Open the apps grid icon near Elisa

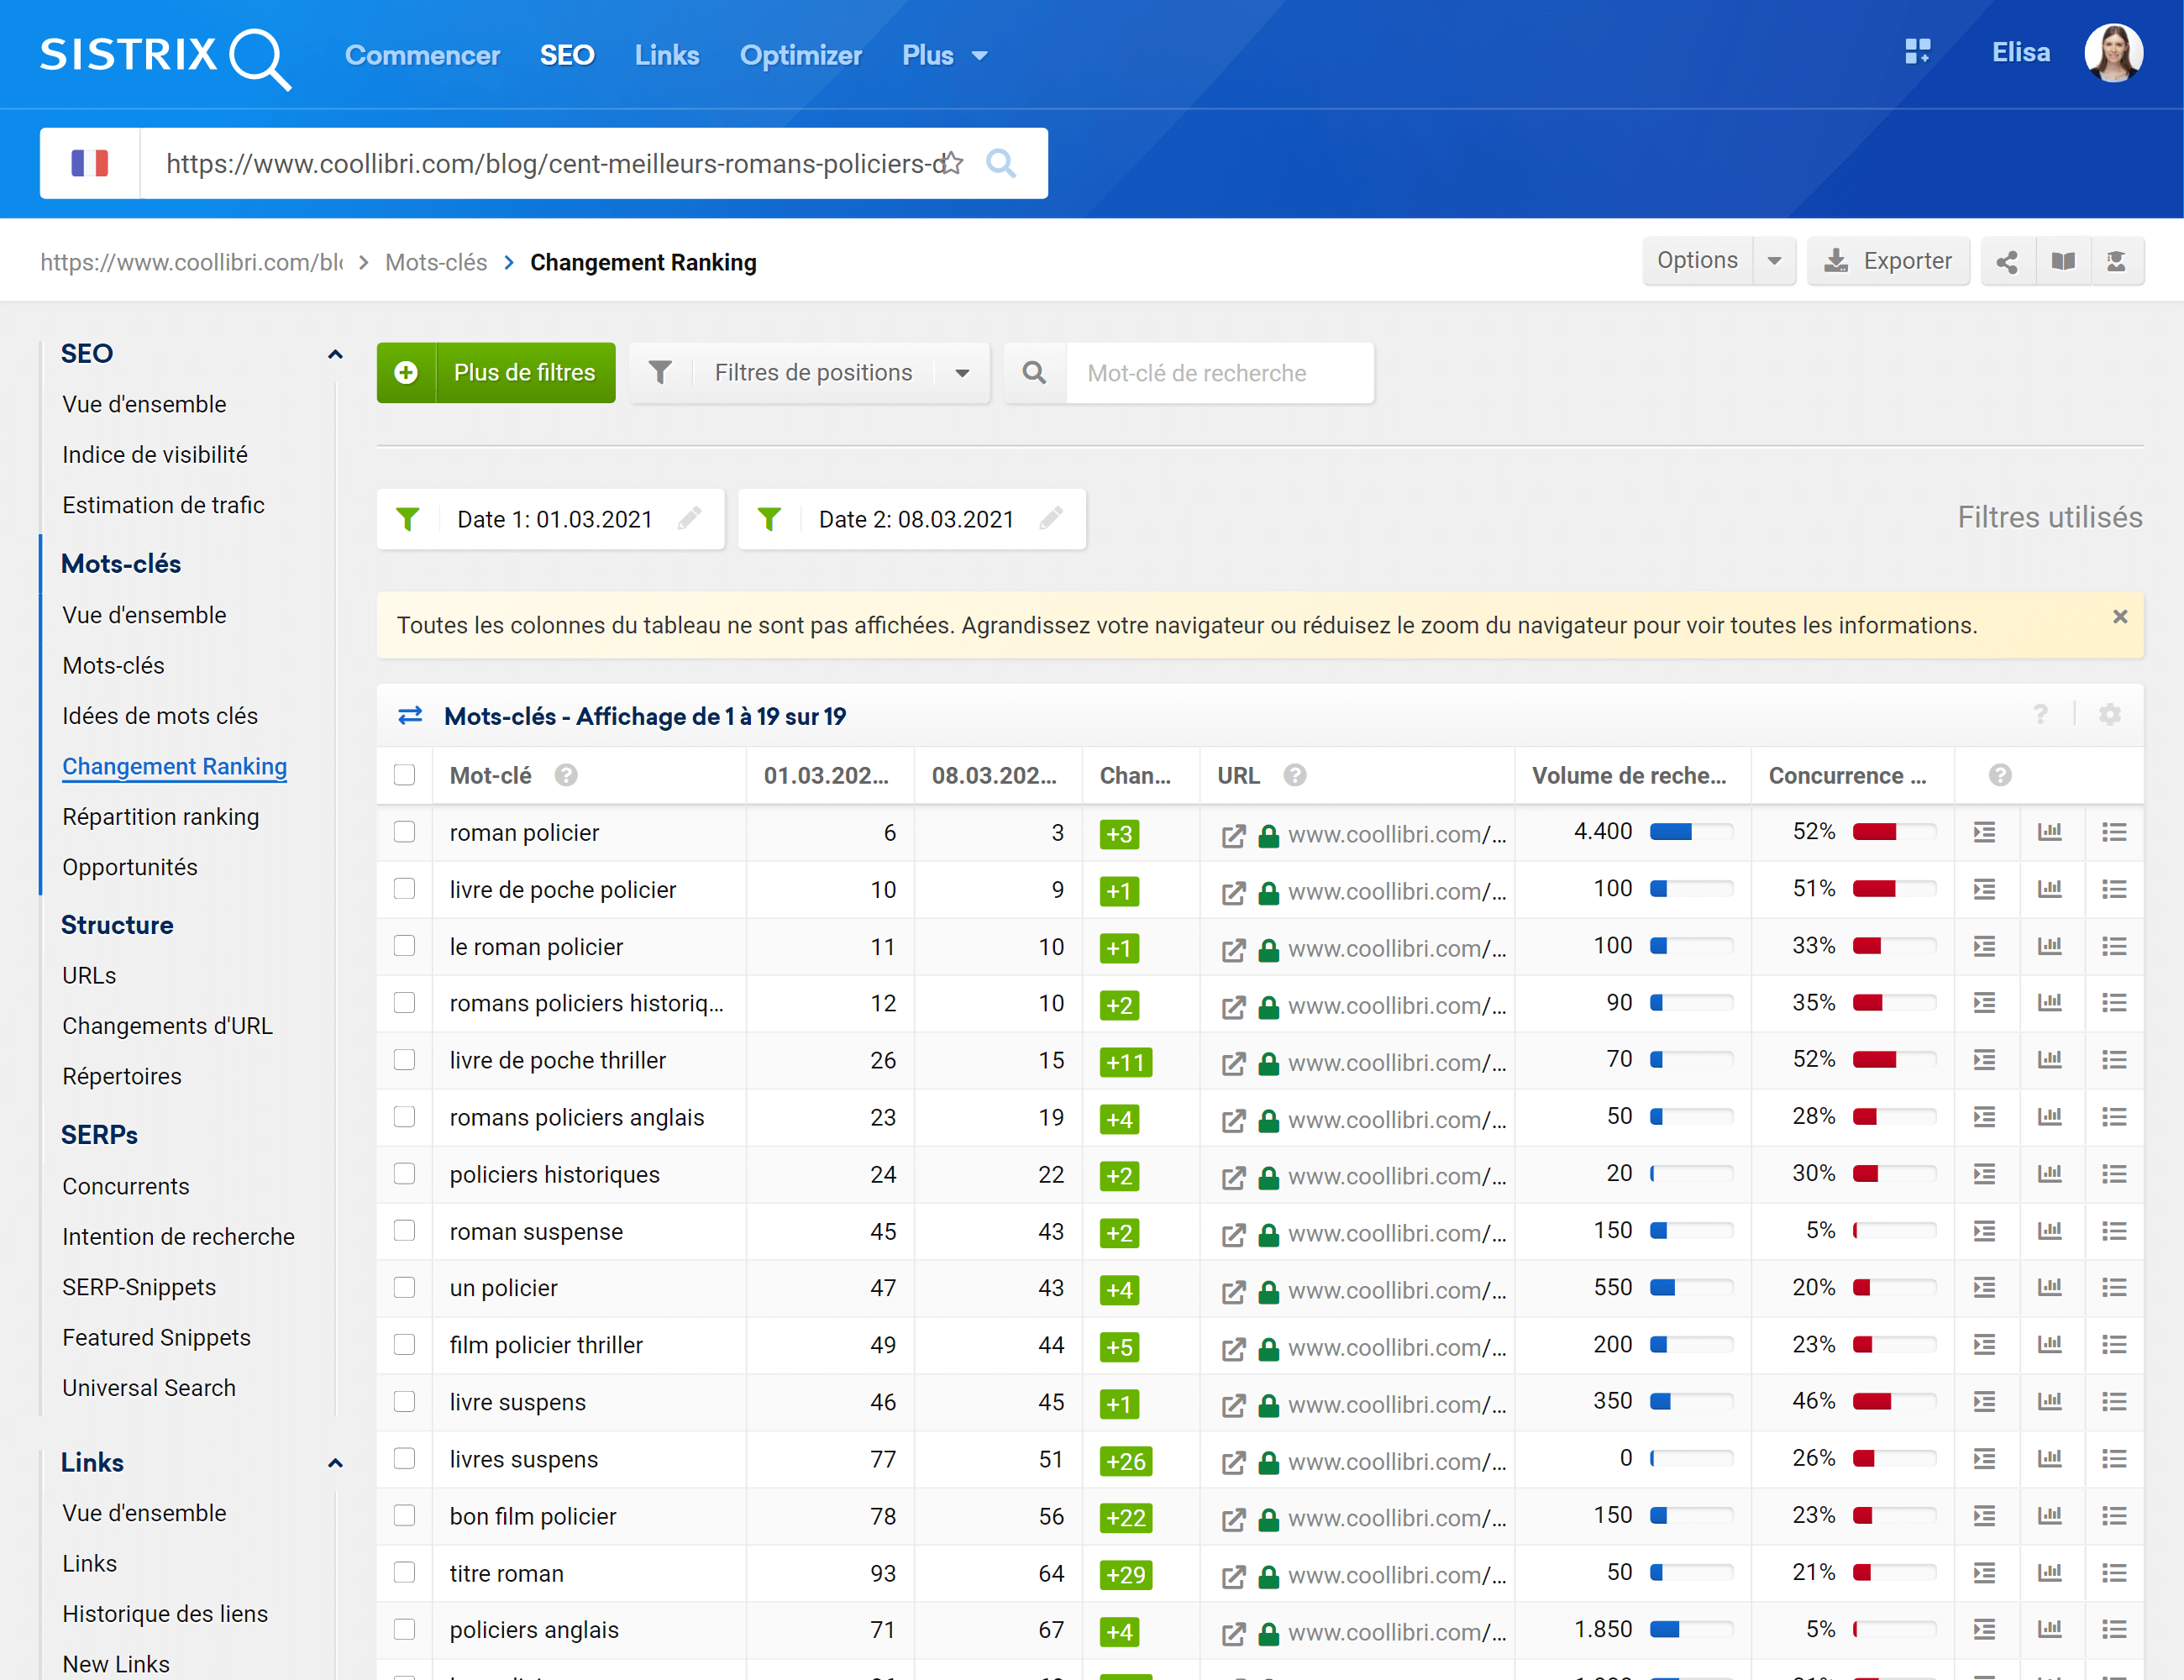tap(1917, 52)
